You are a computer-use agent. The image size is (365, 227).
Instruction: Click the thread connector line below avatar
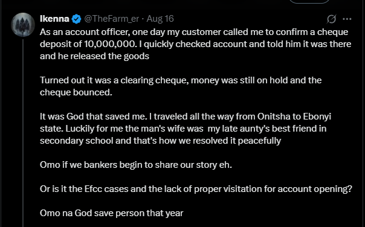[23, 133]
